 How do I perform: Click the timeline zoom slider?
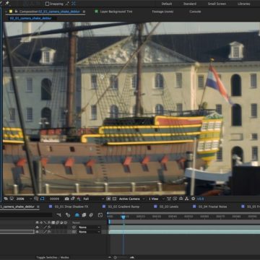click(115, 257)
